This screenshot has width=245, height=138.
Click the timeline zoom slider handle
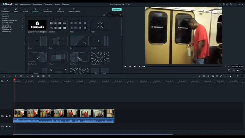point(230,76)
